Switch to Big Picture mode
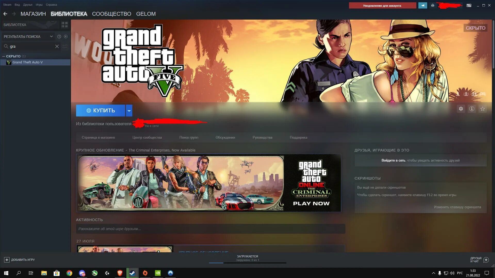The image size is (495, 278). [x=469, y=5]
